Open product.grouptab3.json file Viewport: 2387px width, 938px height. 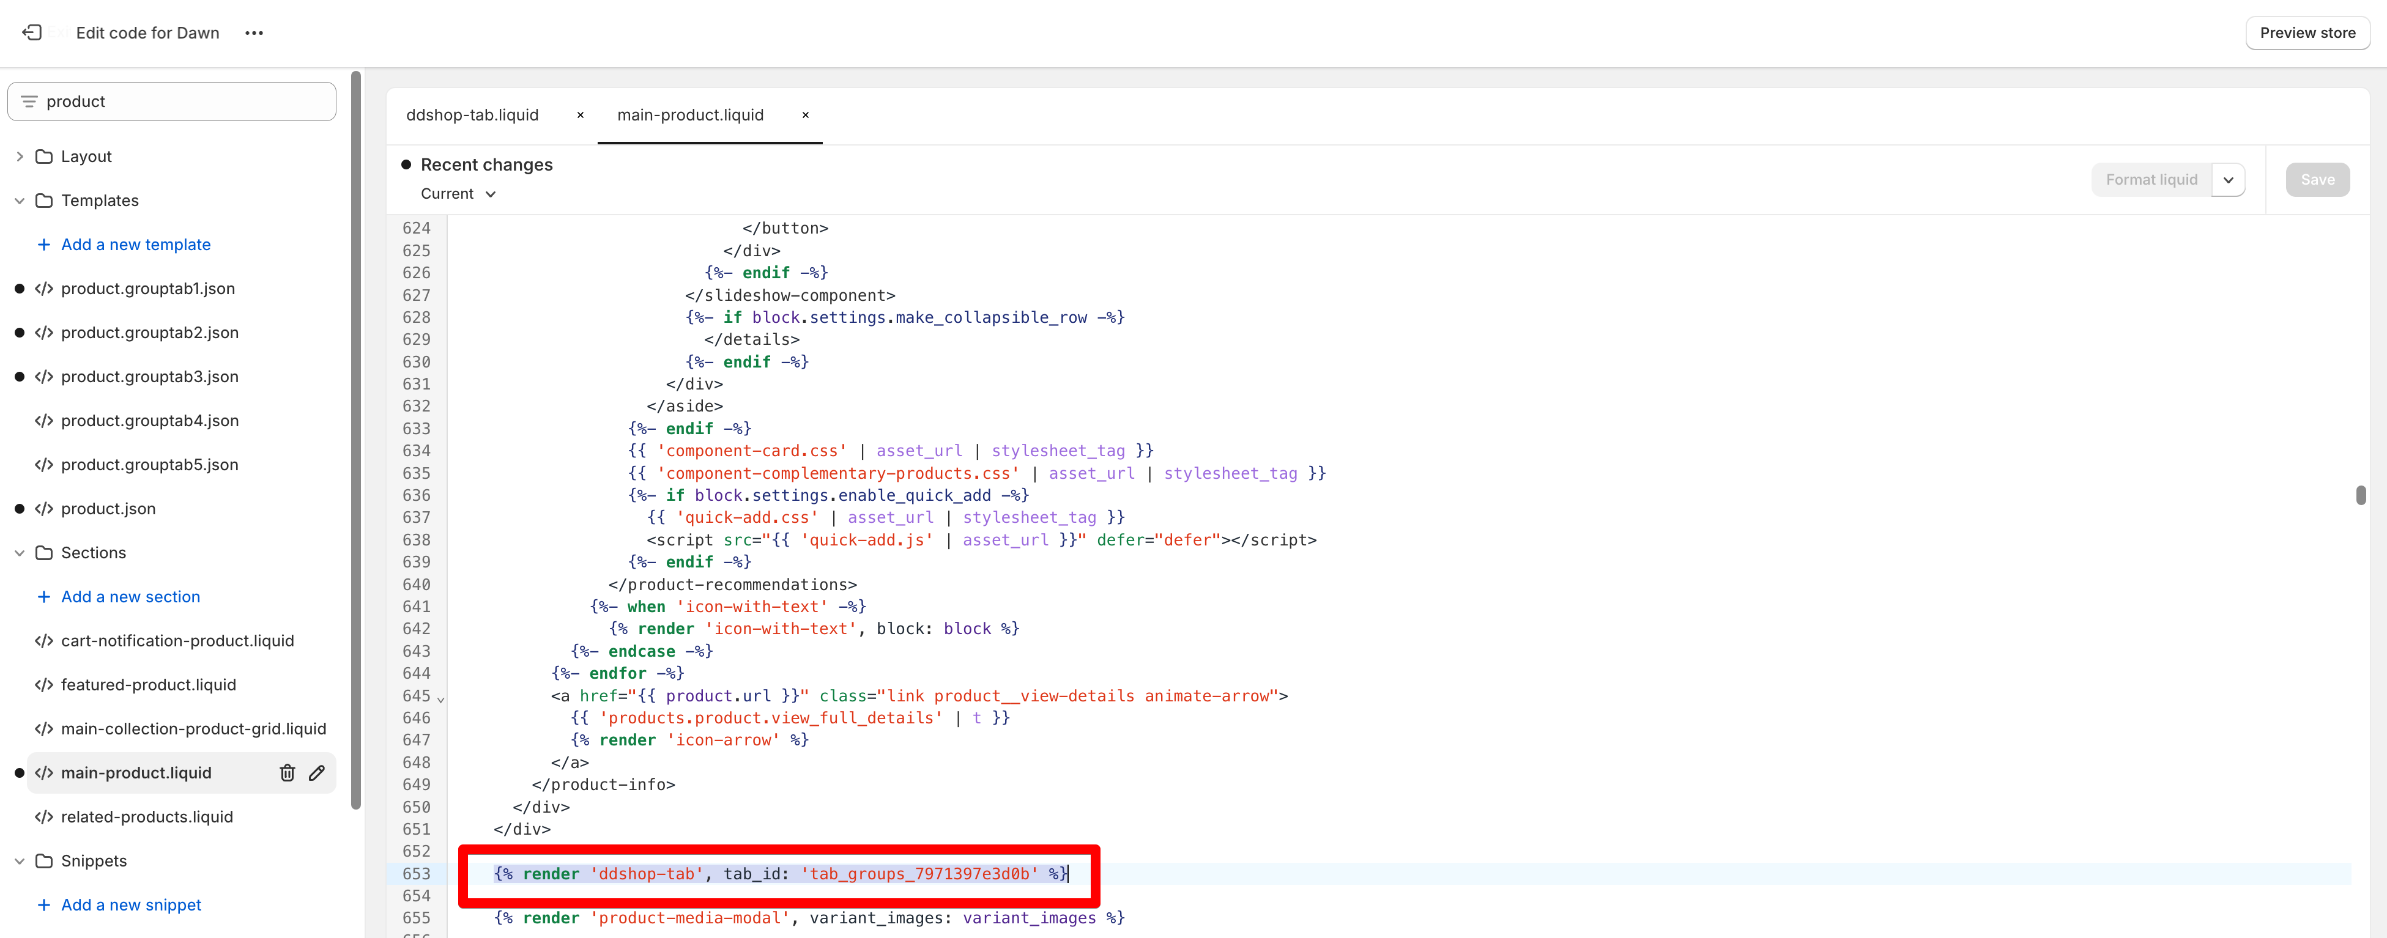[x=150, y=377]
